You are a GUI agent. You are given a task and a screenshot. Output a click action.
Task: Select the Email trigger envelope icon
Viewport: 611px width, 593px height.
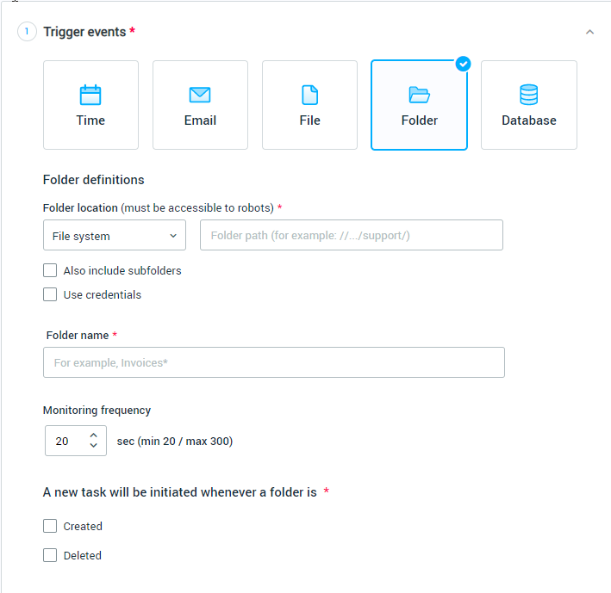(x=200, y=95)
